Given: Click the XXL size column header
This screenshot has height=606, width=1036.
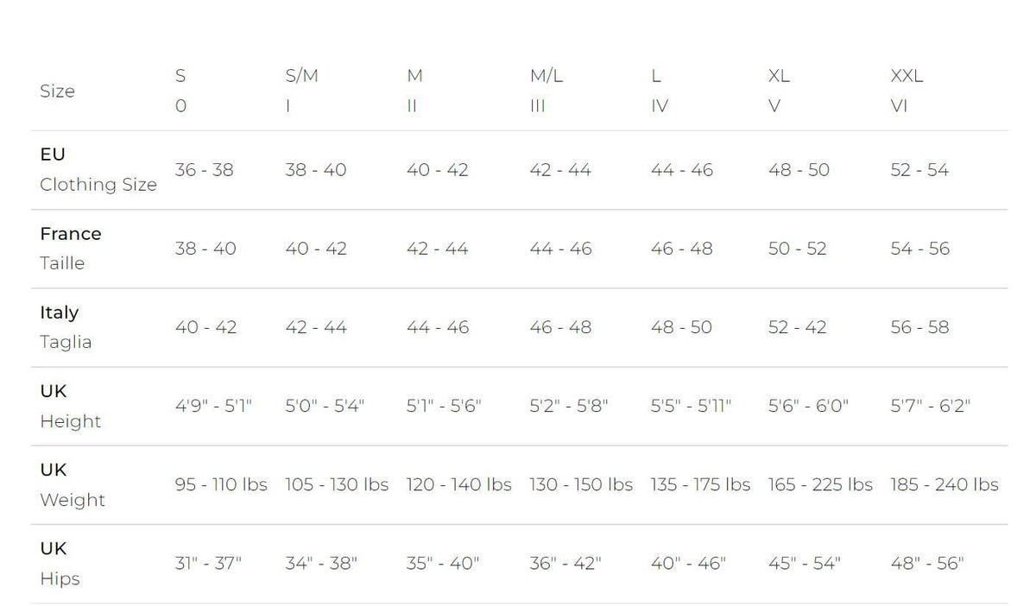Looking at the screenshot, I should point(906,91).
